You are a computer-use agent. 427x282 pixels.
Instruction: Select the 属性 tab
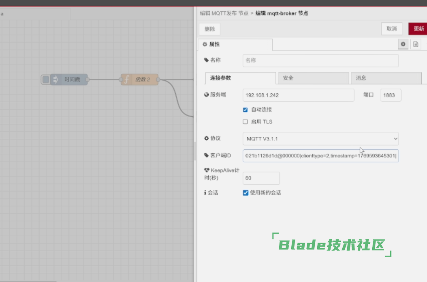(x=235, y=44)
